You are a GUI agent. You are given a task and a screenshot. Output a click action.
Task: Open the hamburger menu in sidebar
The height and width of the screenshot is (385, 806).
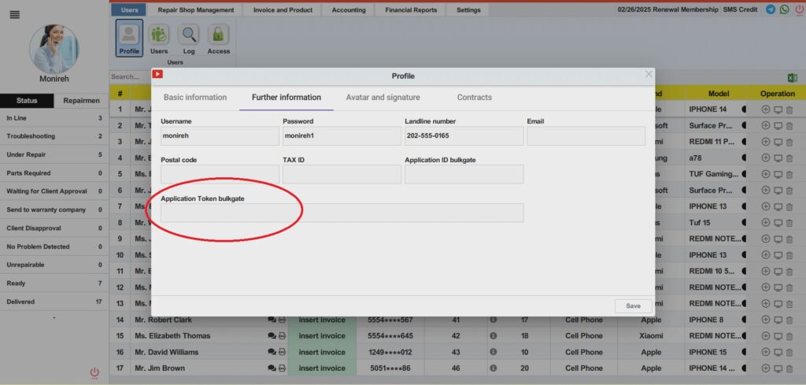tap(14, 15)
